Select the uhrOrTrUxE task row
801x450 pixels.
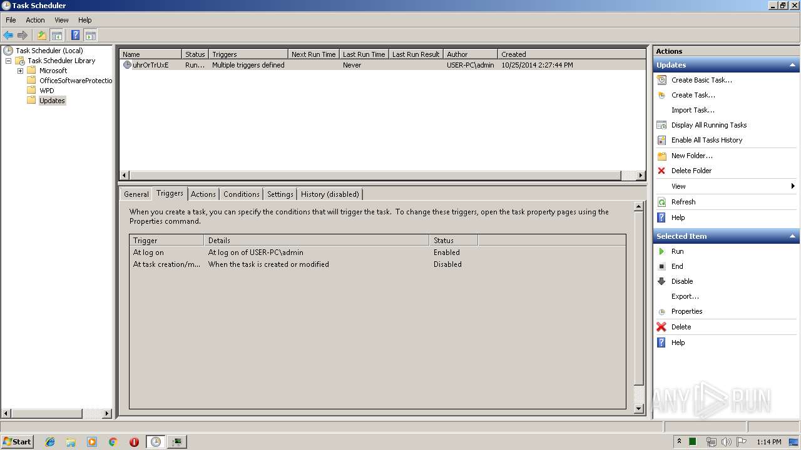[382, 65]
